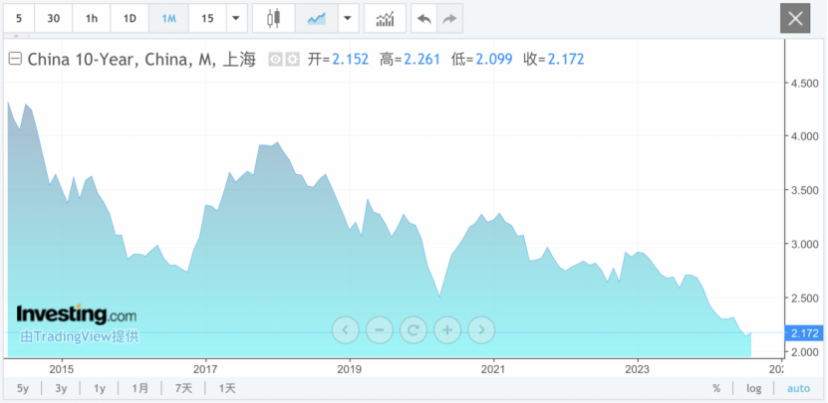Set range to 5y
The width and height of the screenshot is (828, 403).
point(23,389)
